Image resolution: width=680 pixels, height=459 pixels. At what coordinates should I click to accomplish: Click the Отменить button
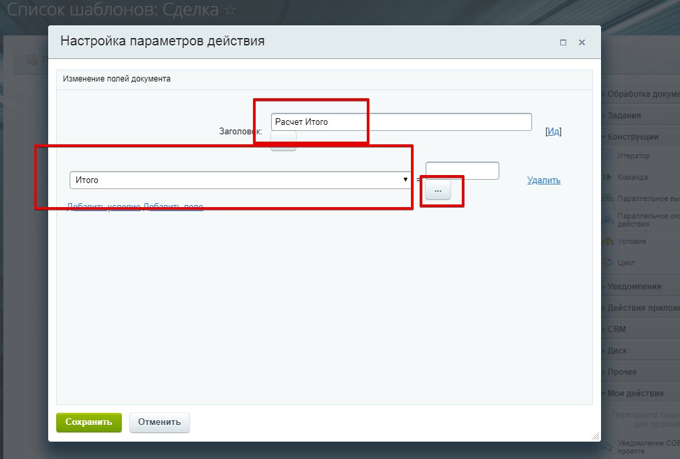coord(159,422)
